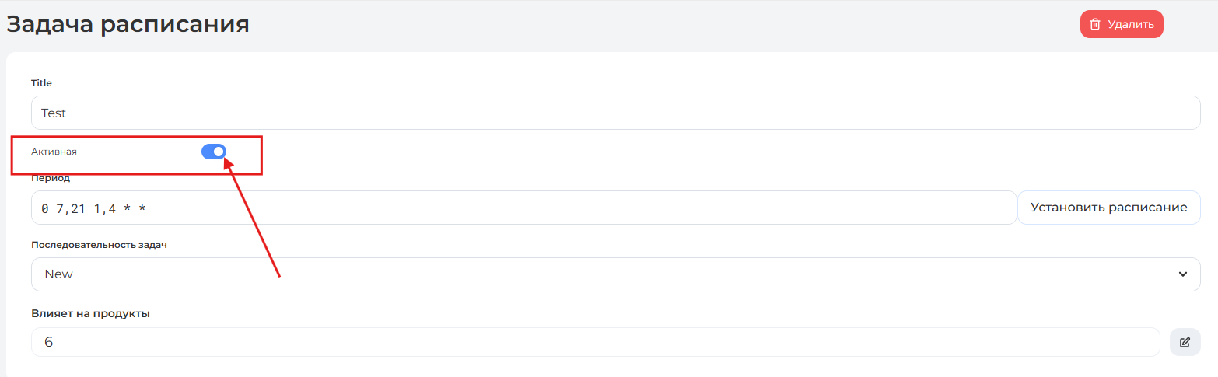Toggle the Активная switch

click(213, 152)
